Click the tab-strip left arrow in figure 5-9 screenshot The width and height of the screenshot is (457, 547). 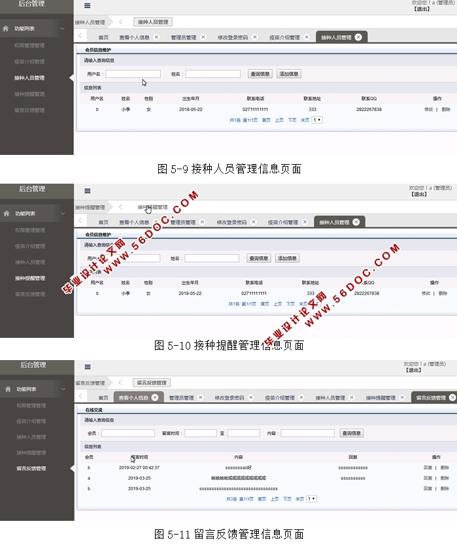(x=80, y=35)
